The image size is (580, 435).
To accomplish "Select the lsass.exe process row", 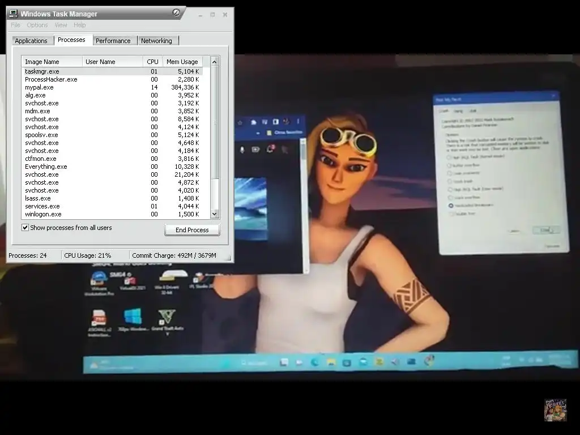I will coord(112,198).
